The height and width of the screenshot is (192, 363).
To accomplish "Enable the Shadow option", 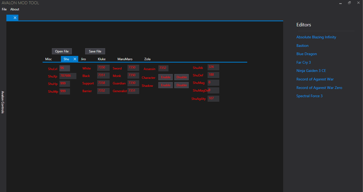I will tap(166, 85).
